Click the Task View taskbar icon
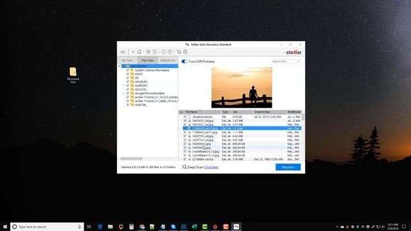The width and height of the screenshot is (411, 231). [x=89, y=227]
